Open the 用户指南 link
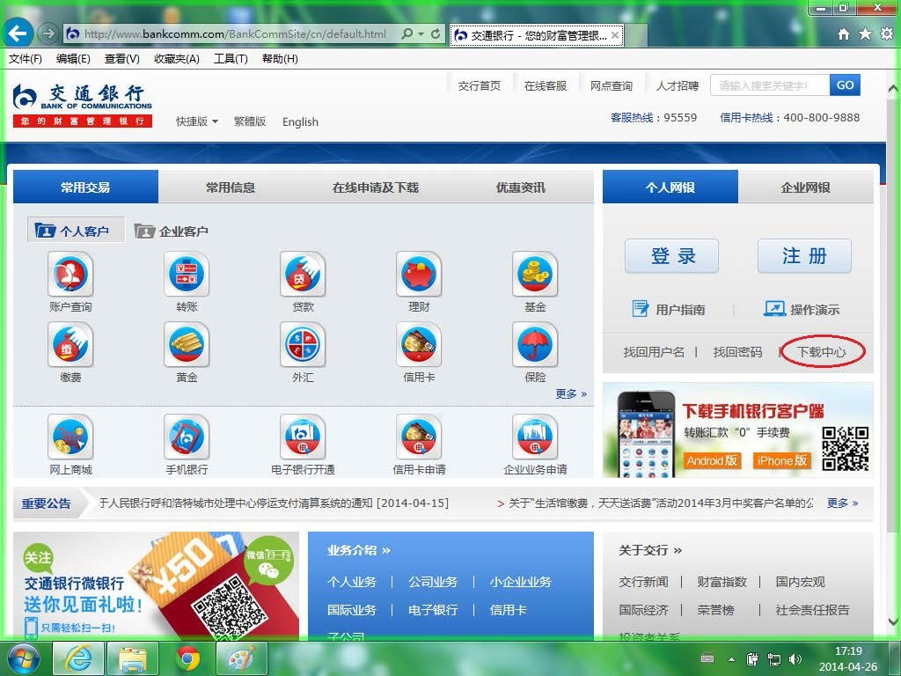This screenshot has height=676, width=901. point(669,309)
